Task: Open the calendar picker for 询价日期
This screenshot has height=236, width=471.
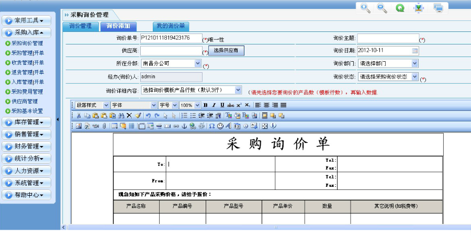Action: 415,51
